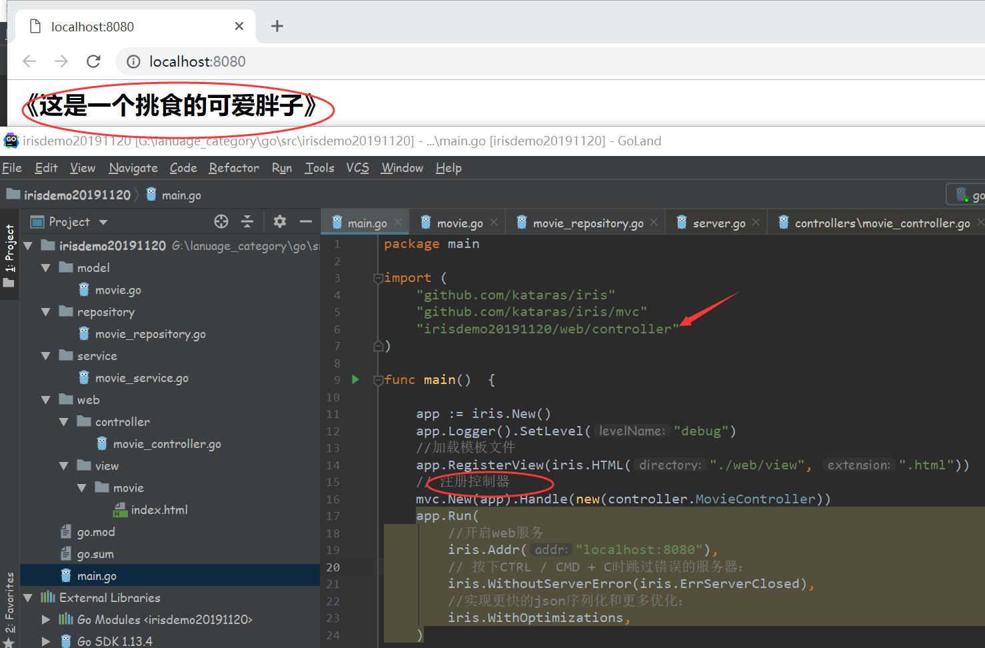Close the localhost:8080 browser tab
The height and width of the screenshot is (648, 985).
pyautogui.click(x=239, y=27)
